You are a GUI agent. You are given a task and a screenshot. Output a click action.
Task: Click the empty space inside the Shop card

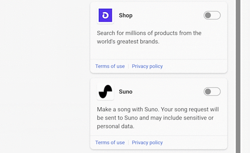[159, 52]
